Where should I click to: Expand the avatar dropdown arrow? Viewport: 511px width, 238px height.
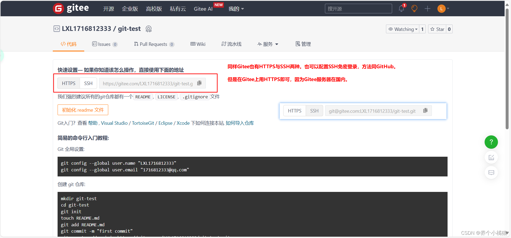pos(448,9)
